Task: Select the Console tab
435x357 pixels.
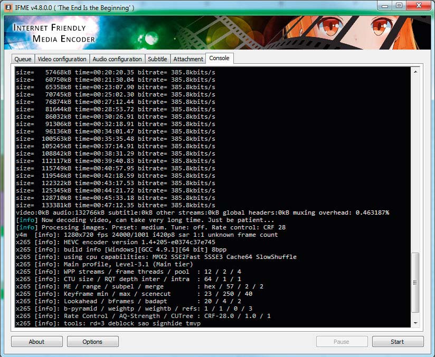Action: point(220,58)
